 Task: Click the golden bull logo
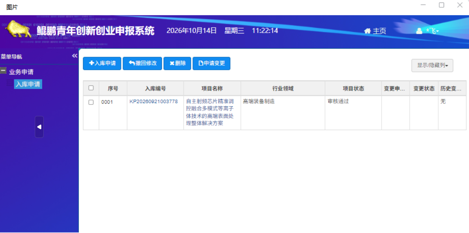coord(18,29)
